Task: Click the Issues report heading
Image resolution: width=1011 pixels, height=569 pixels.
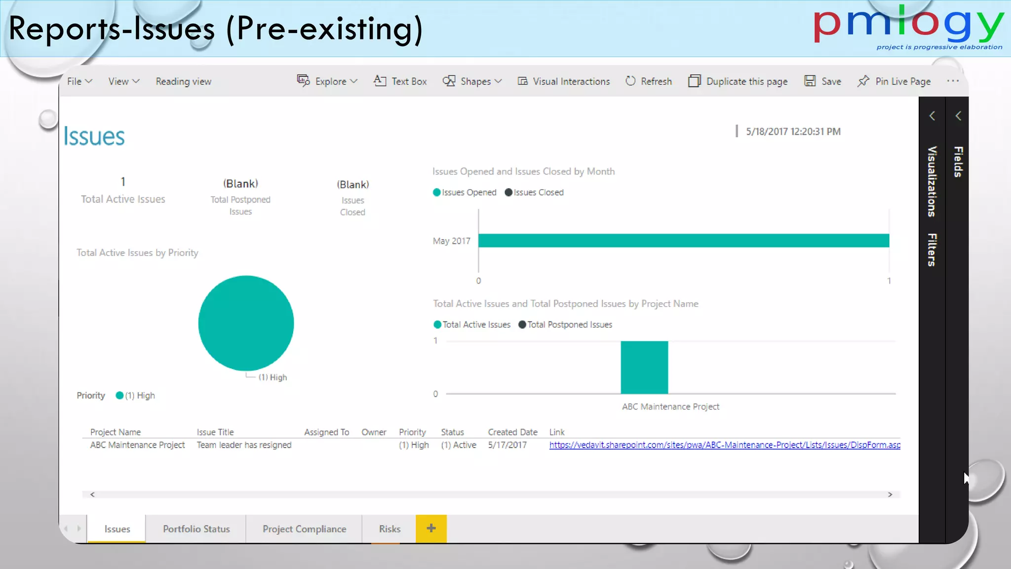Action: click(x=94, y=137)
